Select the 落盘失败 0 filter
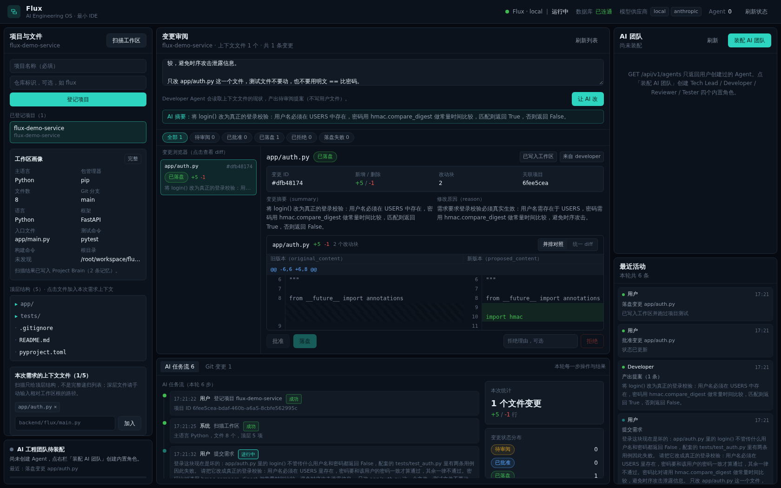Image resolution: width=781 pixels, height=488 pixels. (337, 138)
